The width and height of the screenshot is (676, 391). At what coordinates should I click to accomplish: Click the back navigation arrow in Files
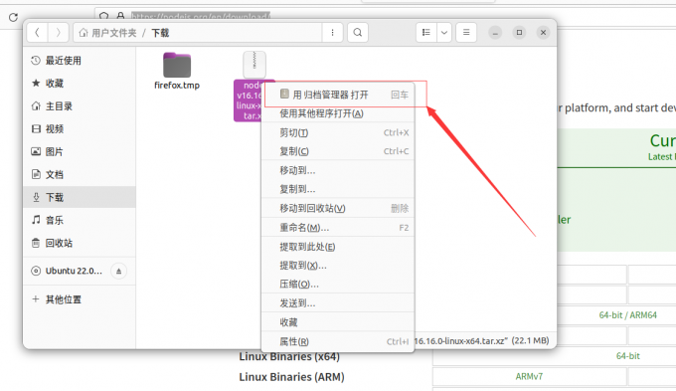click(x=37, y=33)
